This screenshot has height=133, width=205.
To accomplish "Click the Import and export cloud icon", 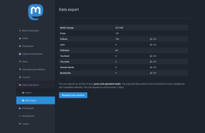I will [x=20, y=85].
